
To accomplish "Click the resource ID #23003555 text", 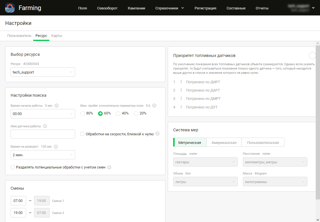I will click(31, 64).
